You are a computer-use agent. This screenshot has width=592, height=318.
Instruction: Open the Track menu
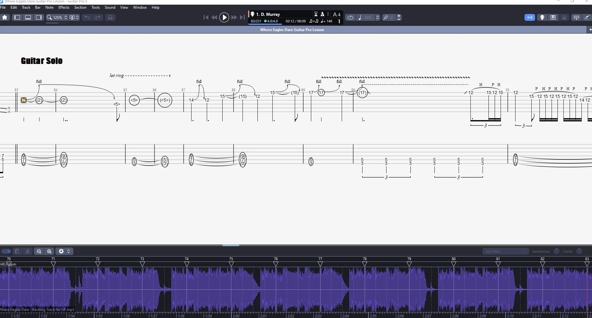coord(26,7)
